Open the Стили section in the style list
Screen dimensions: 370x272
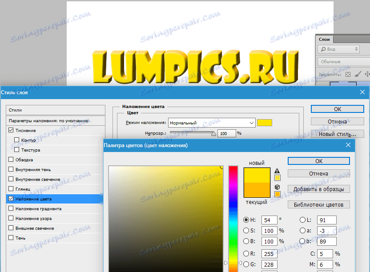[56, 110]
